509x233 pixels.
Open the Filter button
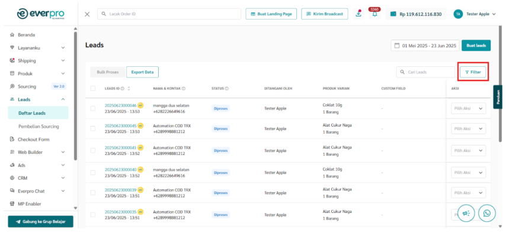[473, 72]
